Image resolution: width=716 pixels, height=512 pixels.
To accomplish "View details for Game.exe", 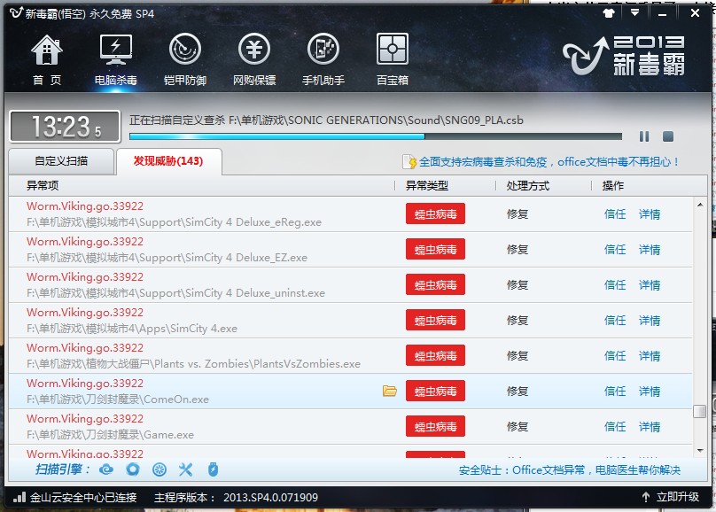I will [x=650, y=427].
